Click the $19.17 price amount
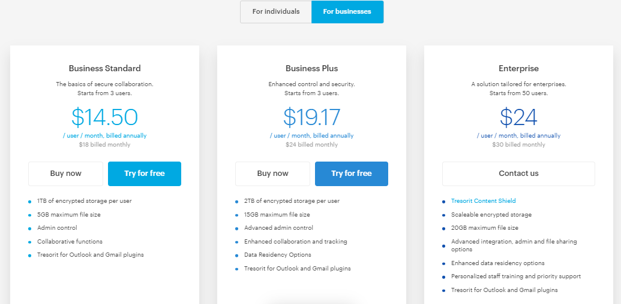This screenshot has width=621, height=304. coord(311,117)
